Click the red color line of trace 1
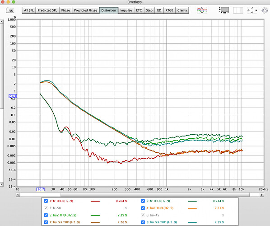Screen dimensions: 270x226 [95, 201]
